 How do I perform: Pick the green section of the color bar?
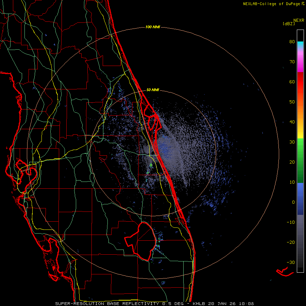click(x=300, y=160)
